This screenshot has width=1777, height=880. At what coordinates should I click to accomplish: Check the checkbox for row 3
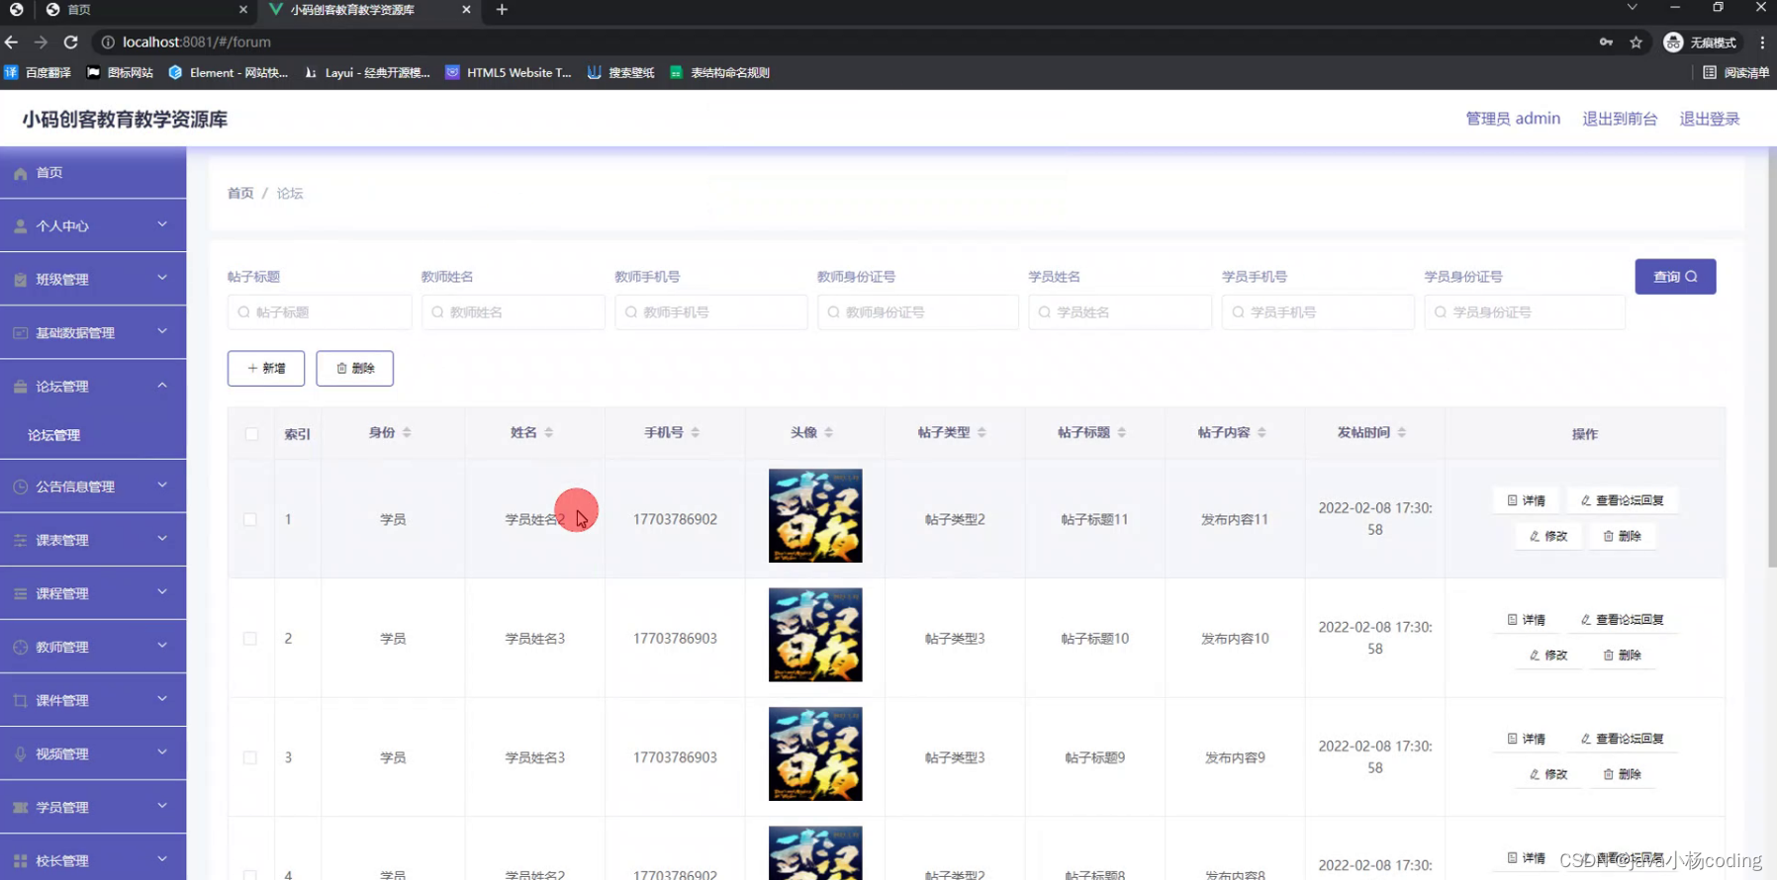250,757
